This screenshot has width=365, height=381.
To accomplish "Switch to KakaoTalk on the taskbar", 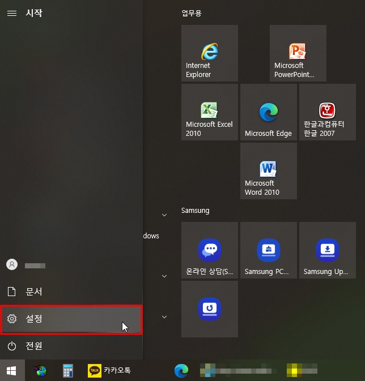I will [109, 371].
